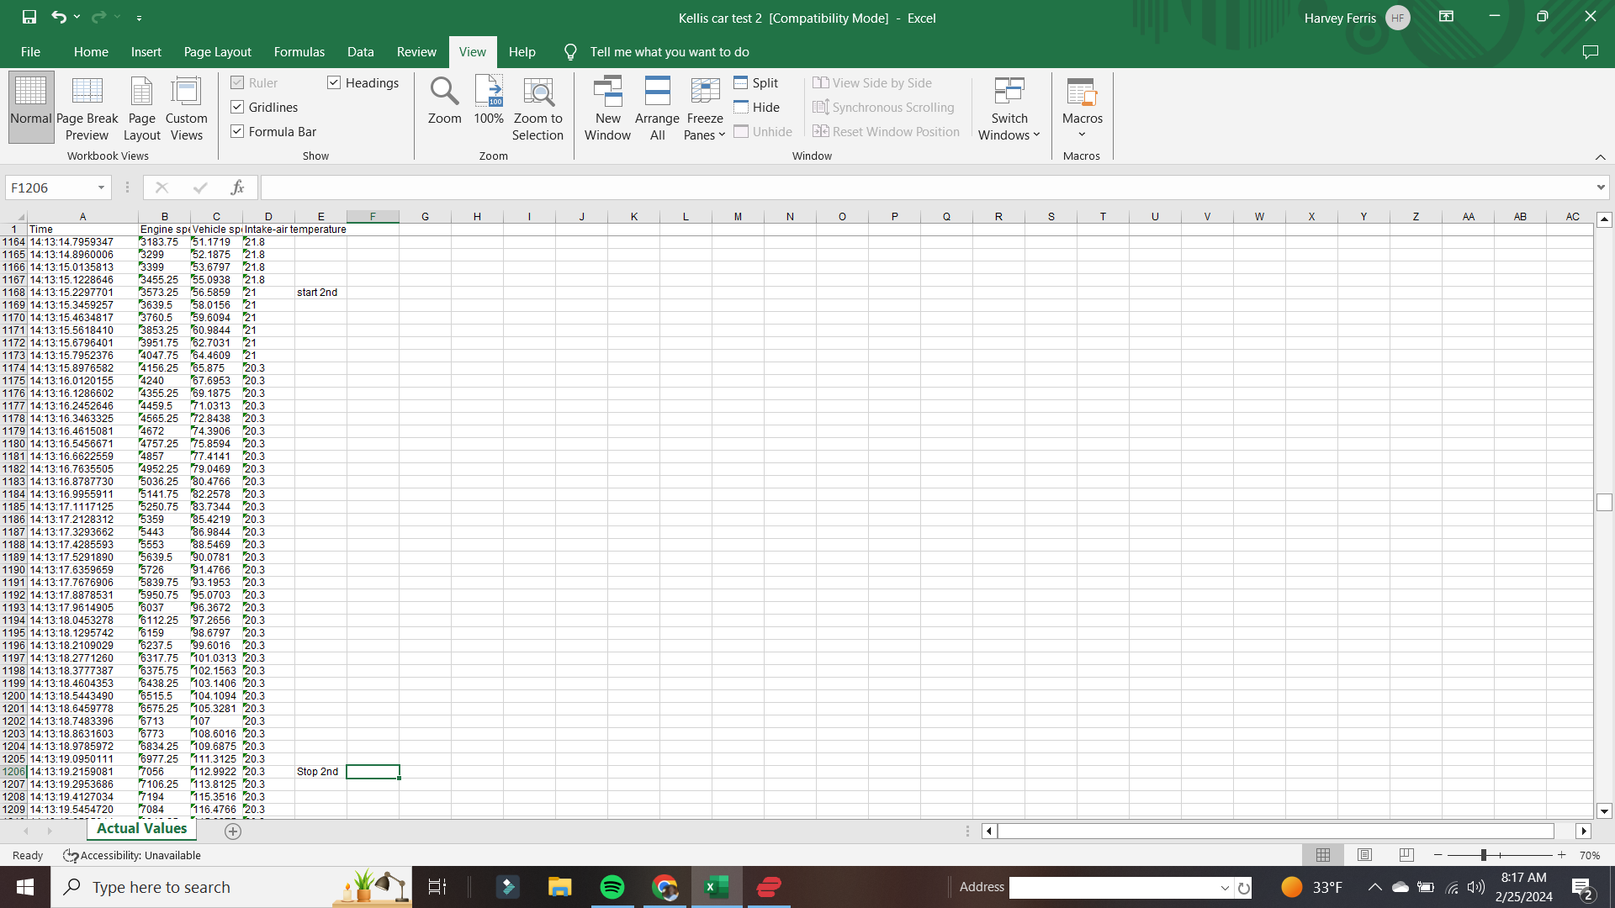Click the Hide window button

756,107
